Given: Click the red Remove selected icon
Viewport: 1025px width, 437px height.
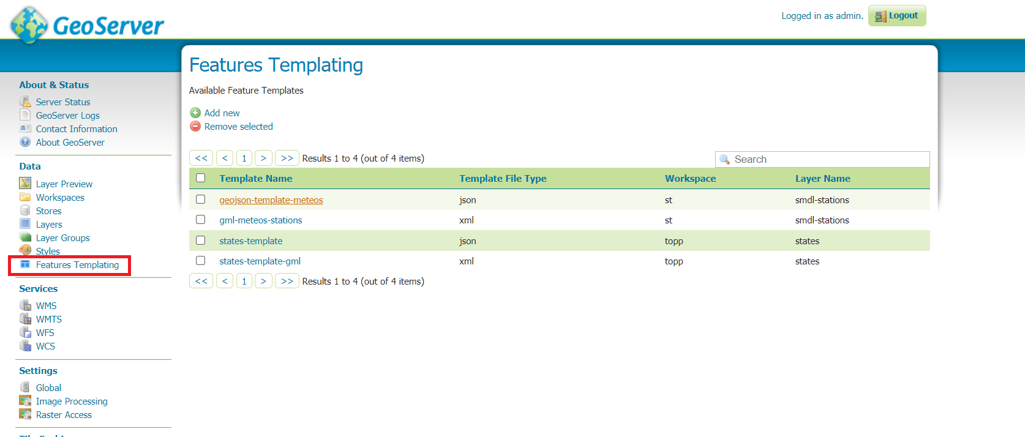Looking at the screenshot, I should (195, 126).
